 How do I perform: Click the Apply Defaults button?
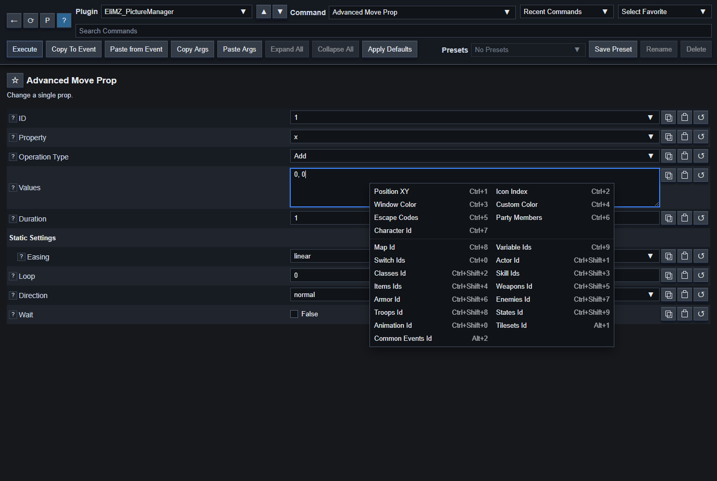coord(390,50)
